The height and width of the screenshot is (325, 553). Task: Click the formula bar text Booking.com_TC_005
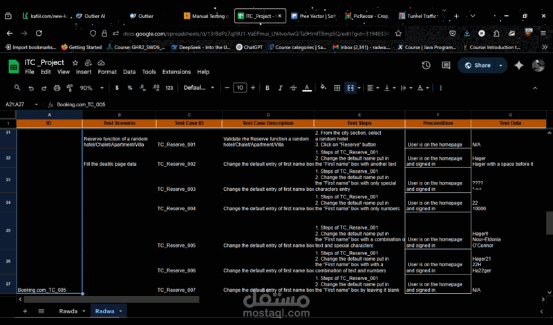coord(81,104)
